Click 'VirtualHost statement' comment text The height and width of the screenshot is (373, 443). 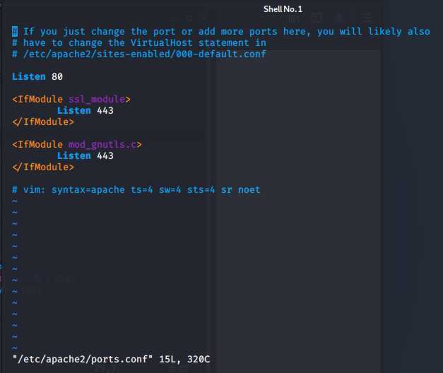[189, 42]
